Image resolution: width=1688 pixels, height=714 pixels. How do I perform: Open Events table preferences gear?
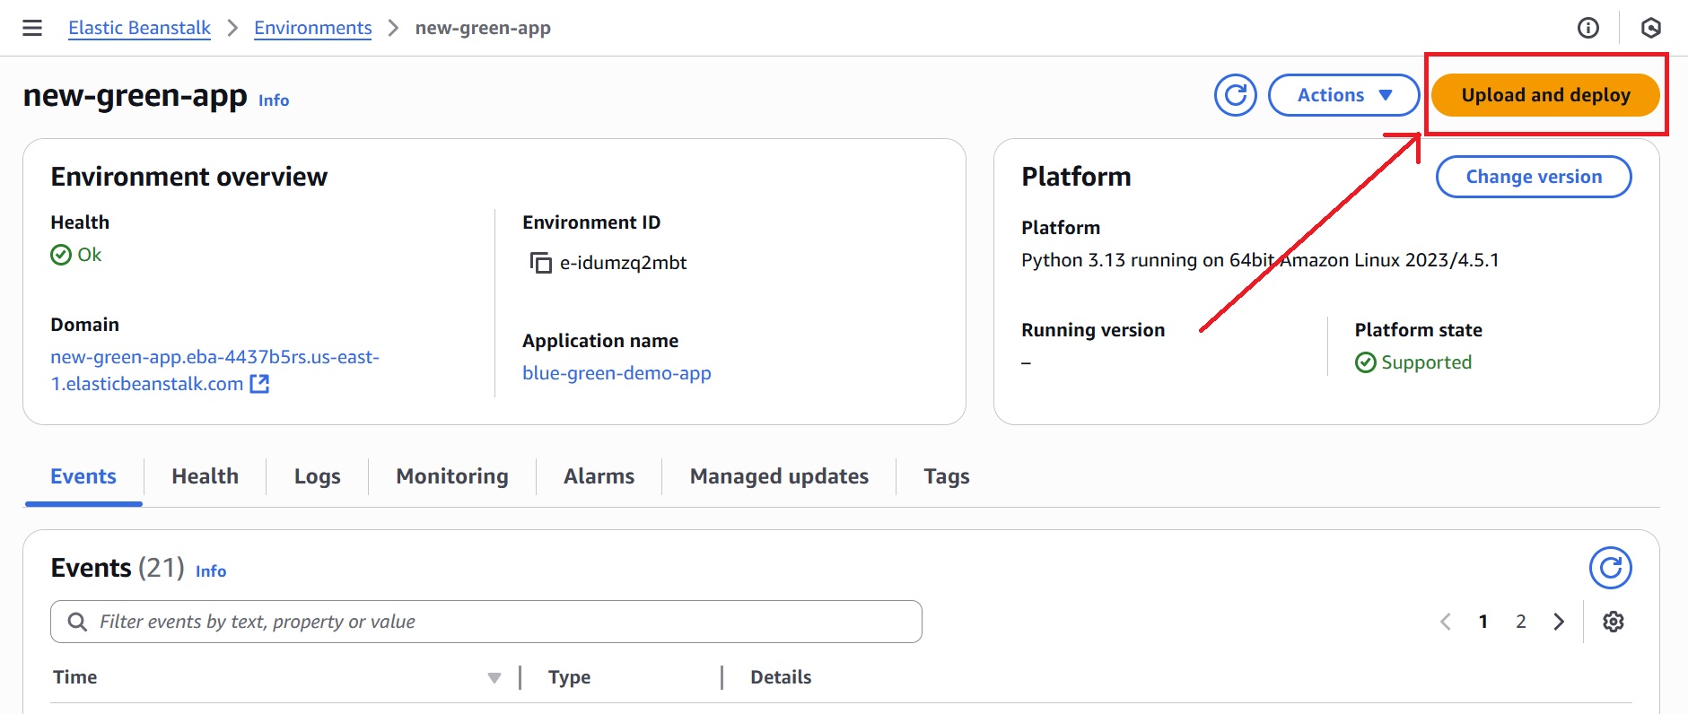[1613, 622]
